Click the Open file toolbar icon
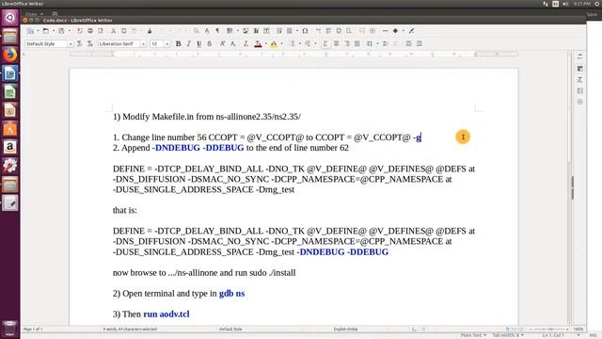 tap(46, 31)
